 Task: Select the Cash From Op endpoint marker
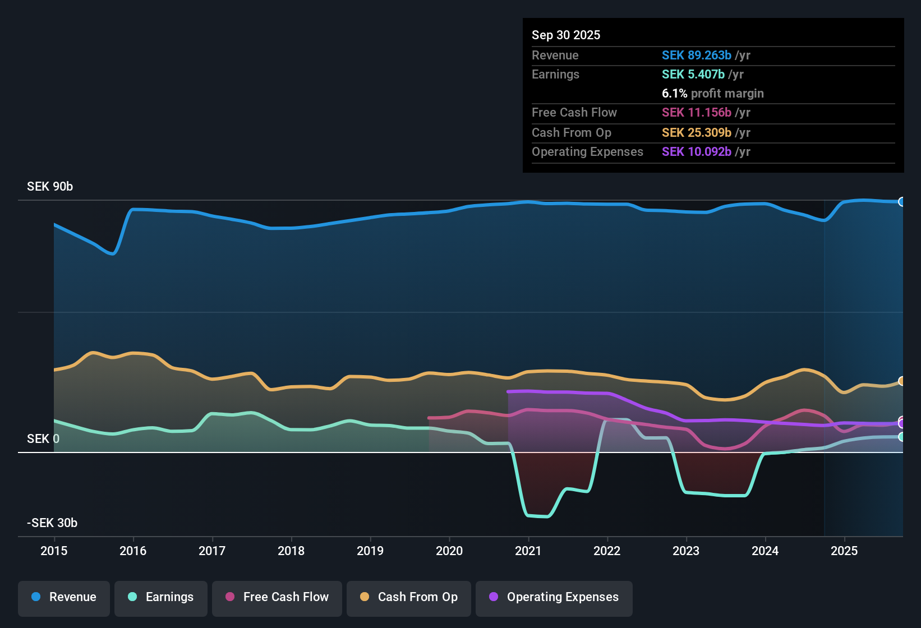[x=902, y=381]
